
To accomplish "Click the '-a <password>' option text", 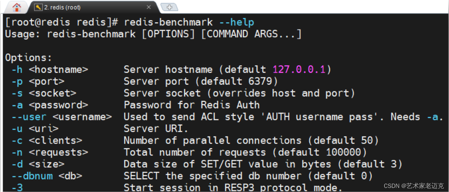I will tap(50, 105).
